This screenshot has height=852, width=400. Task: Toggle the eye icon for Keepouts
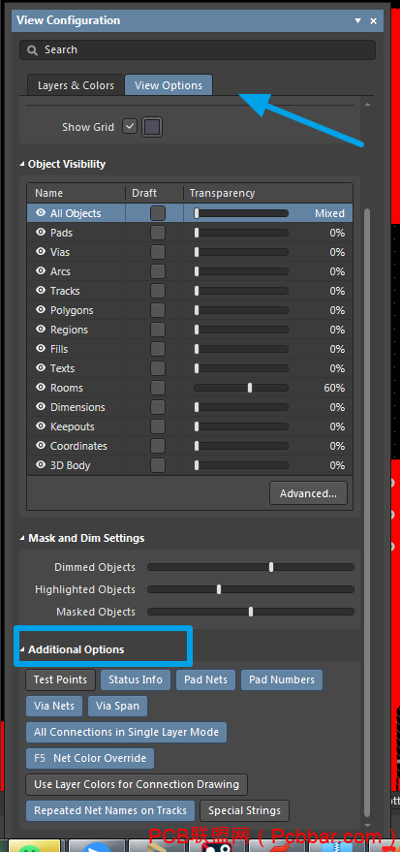pos(40,426)
